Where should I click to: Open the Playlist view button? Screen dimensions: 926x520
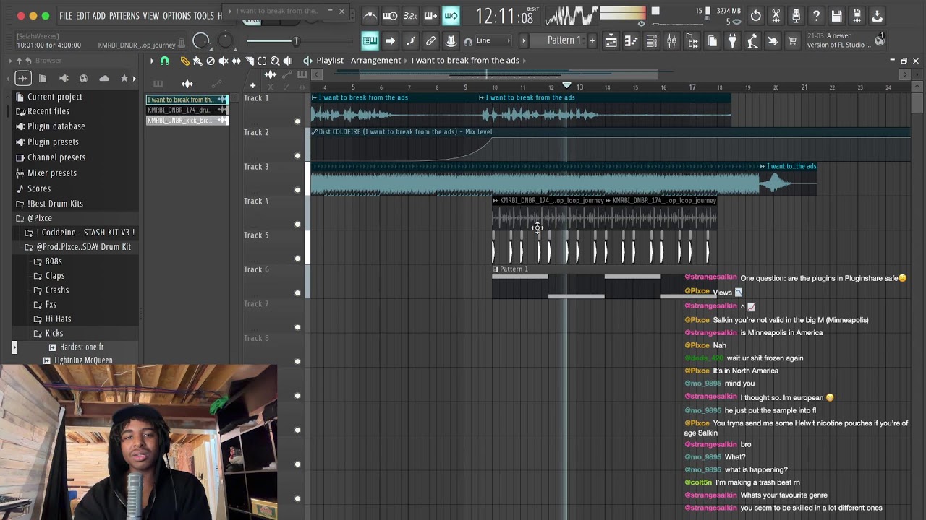click(611, 41)
